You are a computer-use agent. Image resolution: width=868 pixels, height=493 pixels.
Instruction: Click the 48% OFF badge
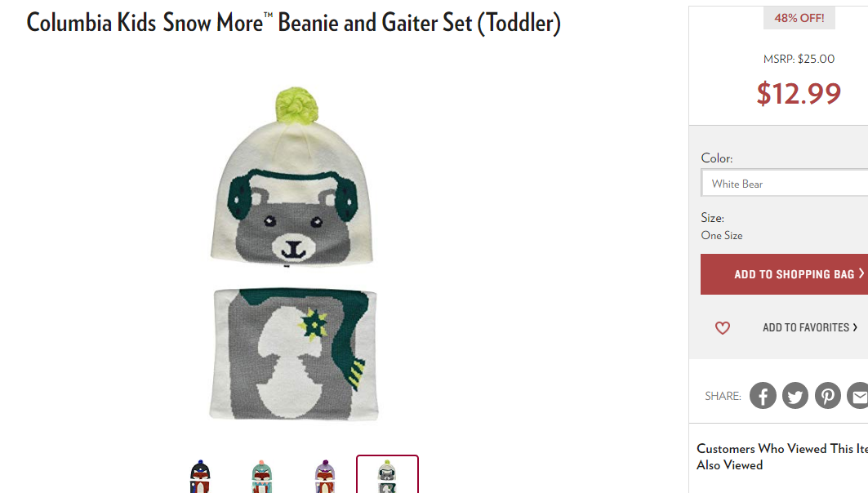tap(799, 18)
